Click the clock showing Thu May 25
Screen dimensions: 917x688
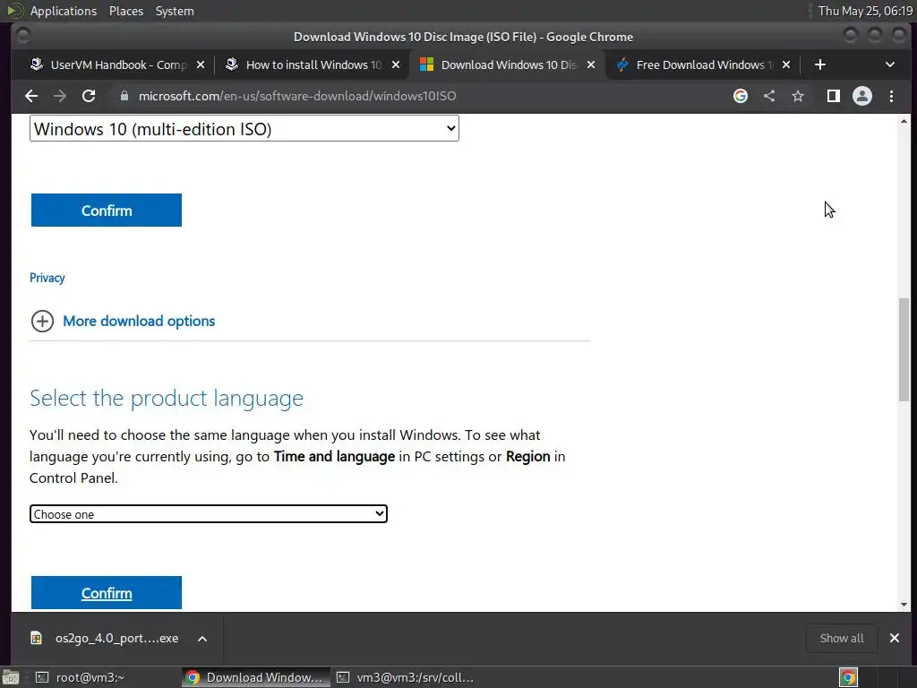(865, 11)
